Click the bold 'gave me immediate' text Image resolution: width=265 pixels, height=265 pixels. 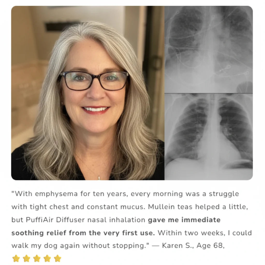pos(184,220)
